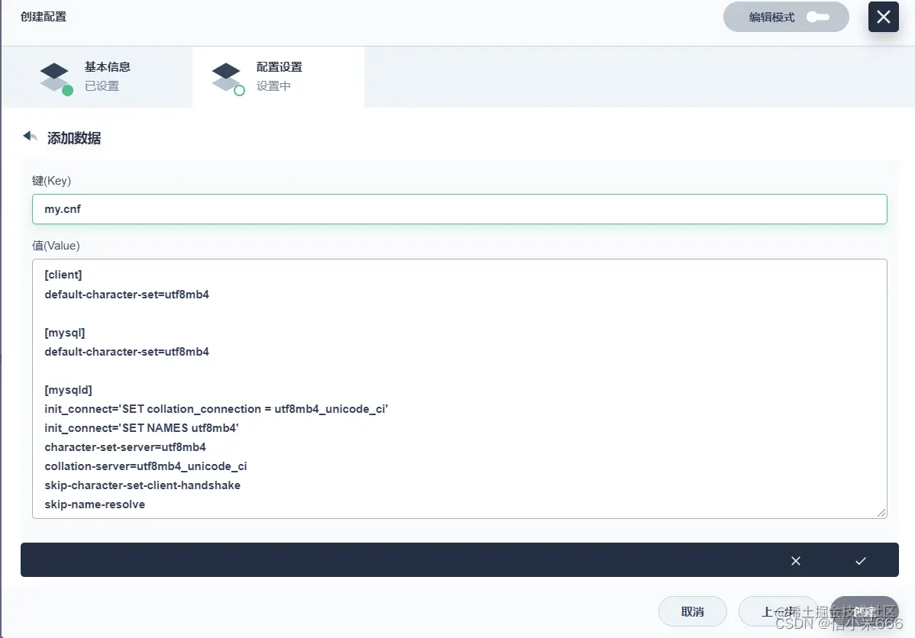Image resolution: width=915 pixels, height=638 pixels.
Task: Focus the 键(Key) input field with my.cnf
Action: [459, 209]
